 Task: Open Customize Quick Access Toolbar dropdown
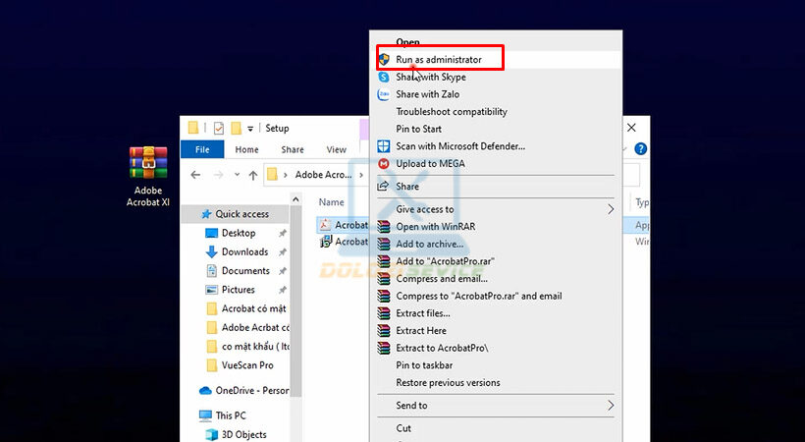(250, 129)
